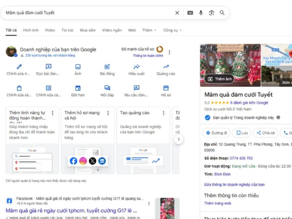The width and height of the screenshot is (292, 219).
Task: Click the Đường đi directions button
Action: pos(216,133)
